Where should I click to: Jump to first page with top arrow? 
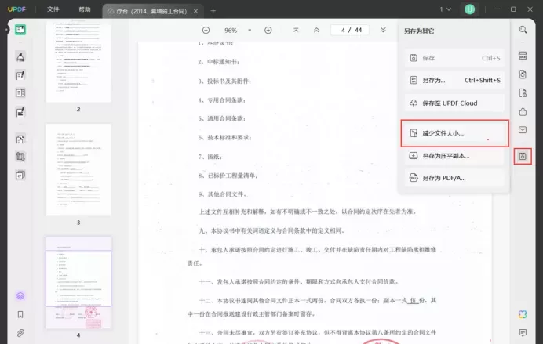pos(296,30)
